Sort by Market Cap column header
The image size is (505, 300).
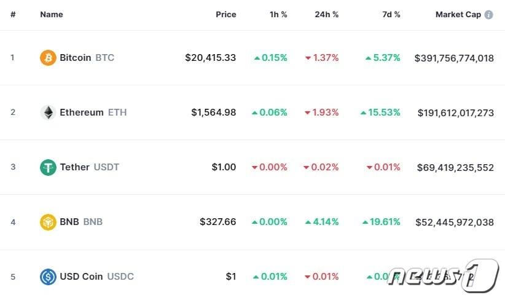pos(458,14)
